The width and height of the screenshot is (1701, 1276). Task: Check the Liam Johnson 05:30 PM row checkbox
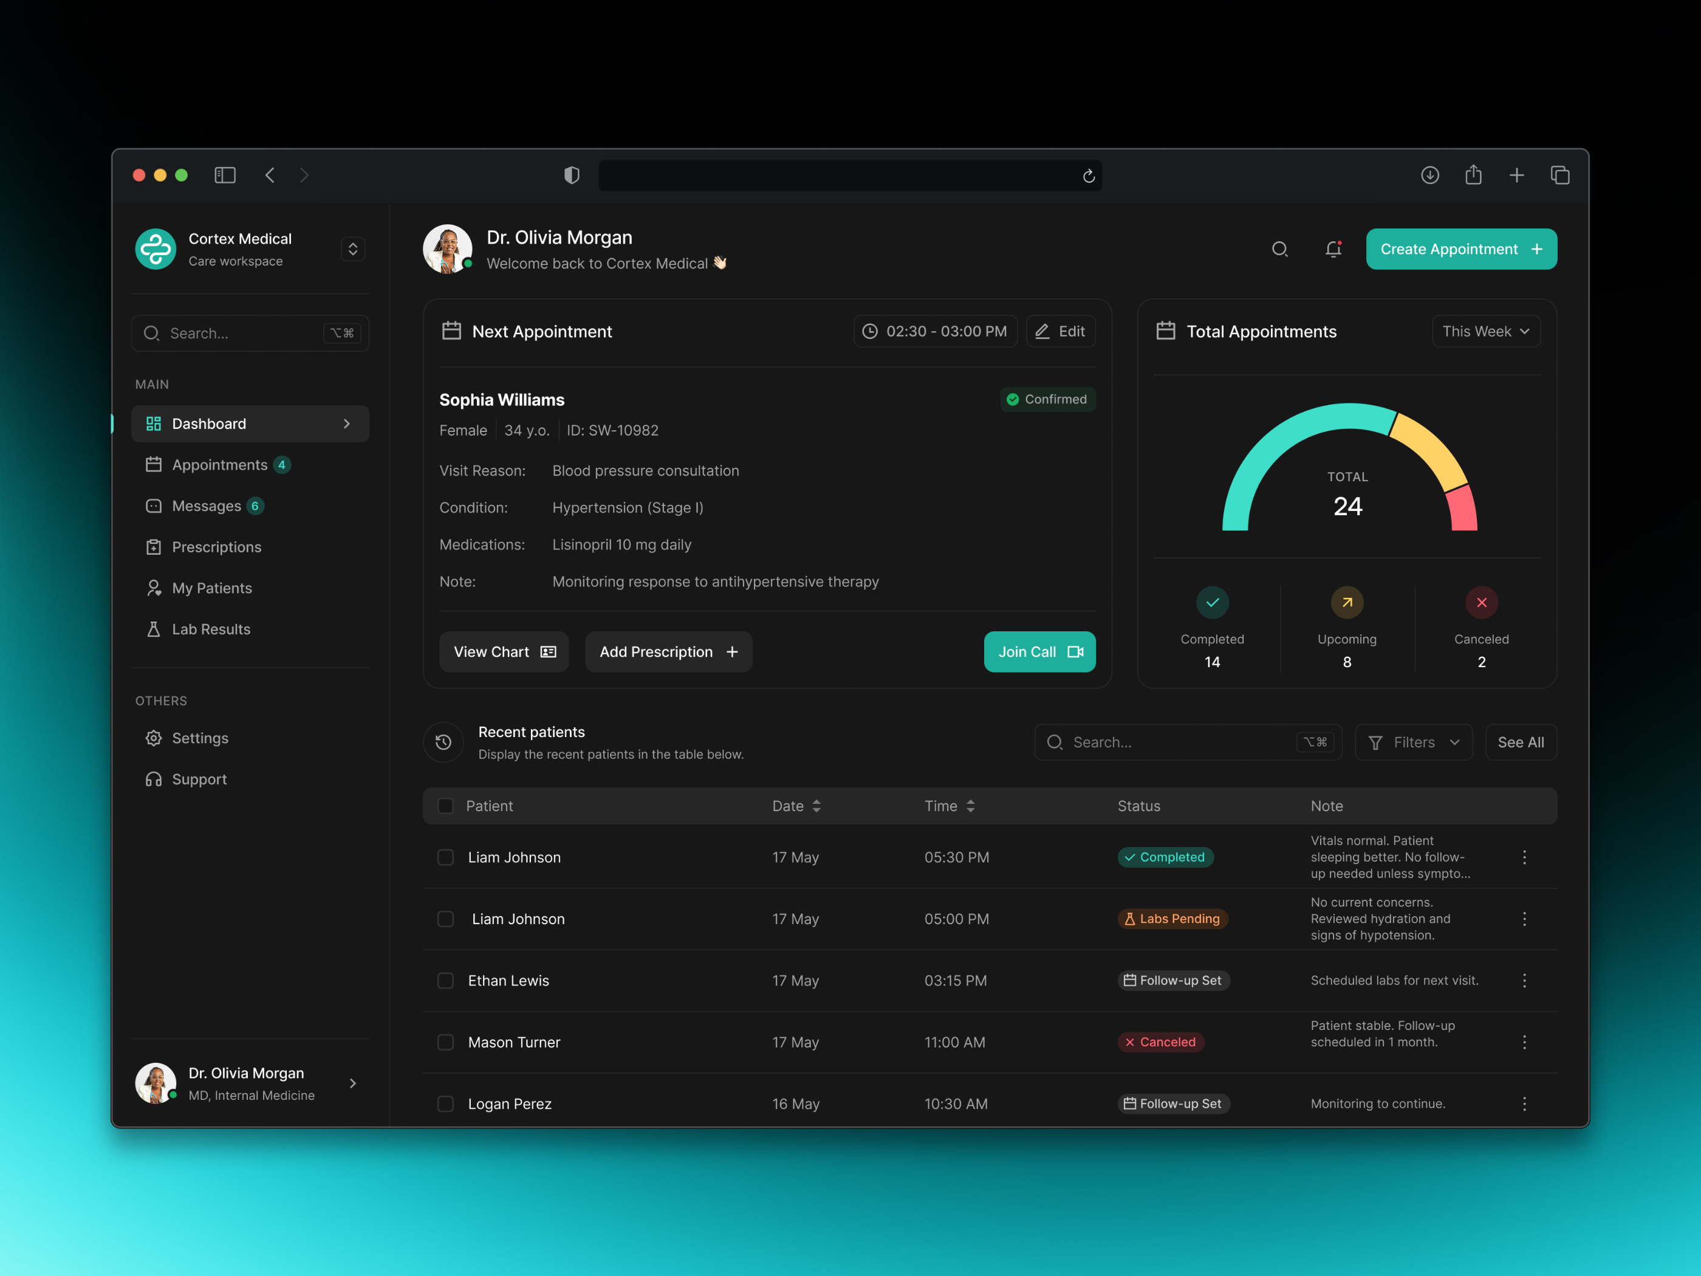445,857
